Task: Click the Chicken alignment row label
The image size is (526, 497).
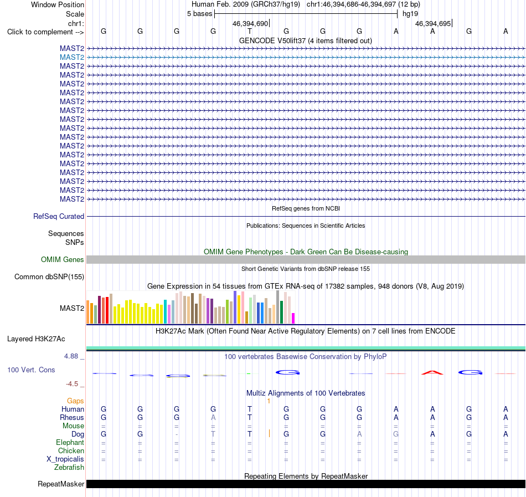Action: (71, 450)
